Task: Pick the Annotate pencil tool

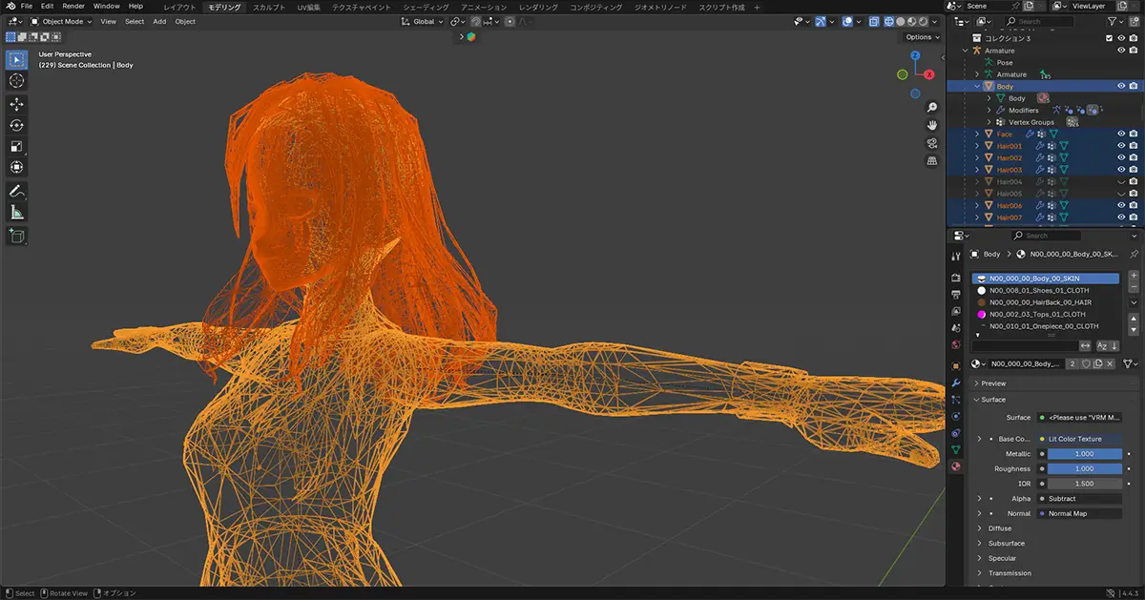Action: (17, 192)
